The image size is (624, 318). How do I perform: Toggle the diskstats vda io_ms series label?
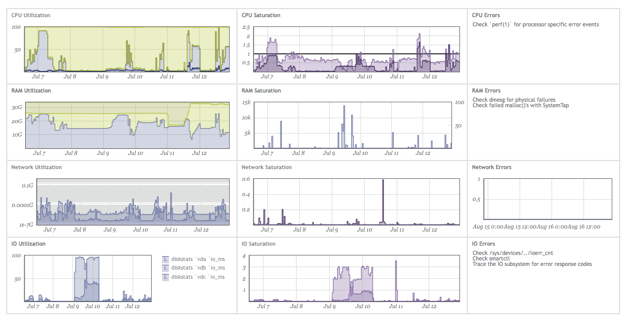pyautogui.click(x=198, y=259)
